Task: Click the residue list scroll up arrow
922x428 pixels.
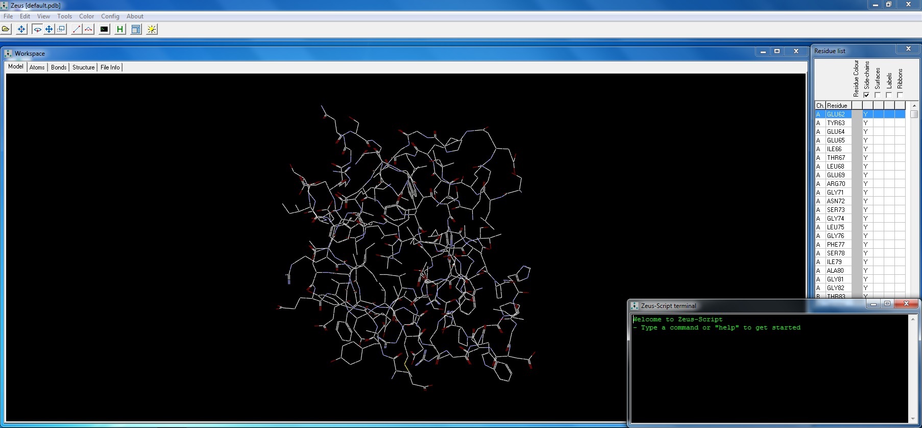Action: coord(914,105)
